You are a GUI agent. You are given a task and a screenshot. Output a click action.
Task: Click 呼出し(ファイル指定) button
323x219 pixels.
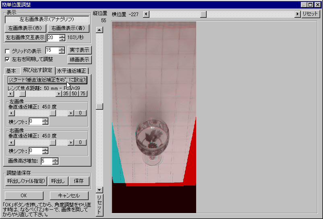pos(26,181)
